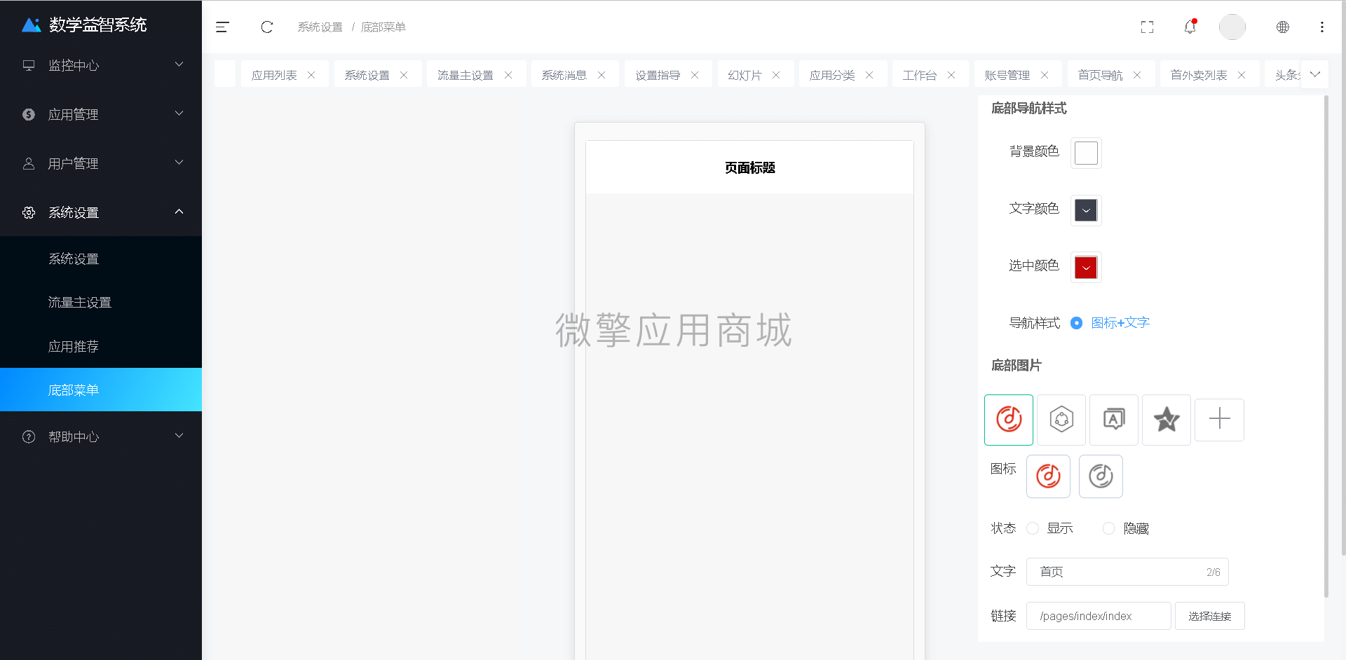This screenshot has height=660, width=1346.
Task: Open the 应用推荐 submenu item
Action: tap(101, 346)
